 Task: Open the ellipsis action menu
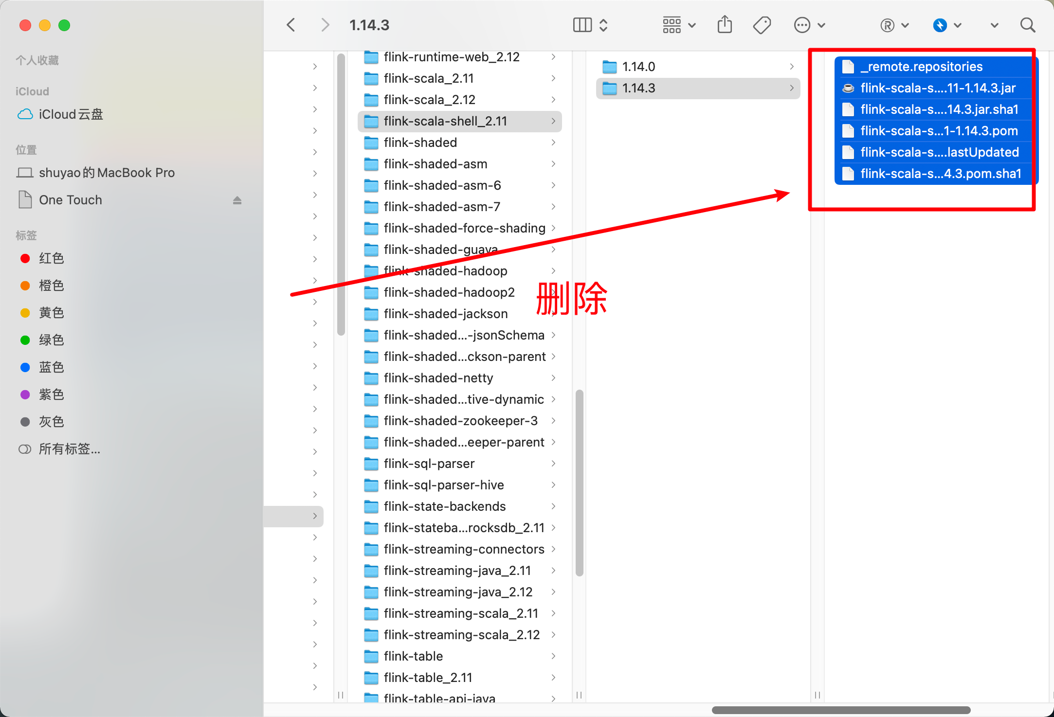pos(809,25)
